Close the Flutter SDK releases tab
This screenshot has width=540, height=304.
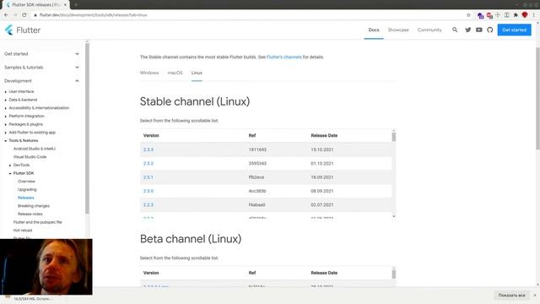coord(66,5)
